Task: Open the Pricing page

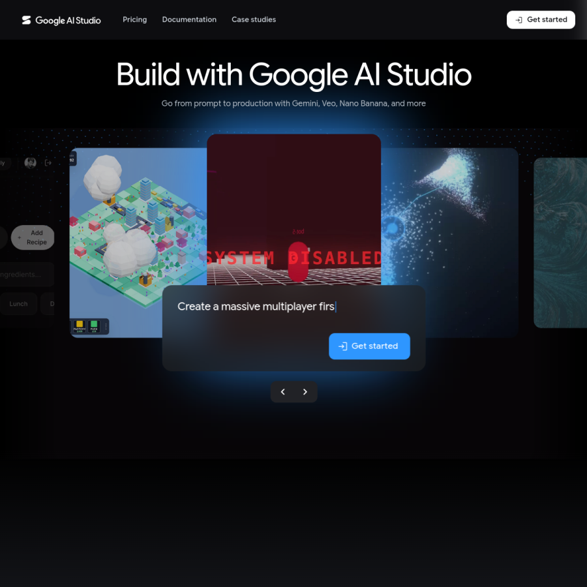Action: [135, 20]
